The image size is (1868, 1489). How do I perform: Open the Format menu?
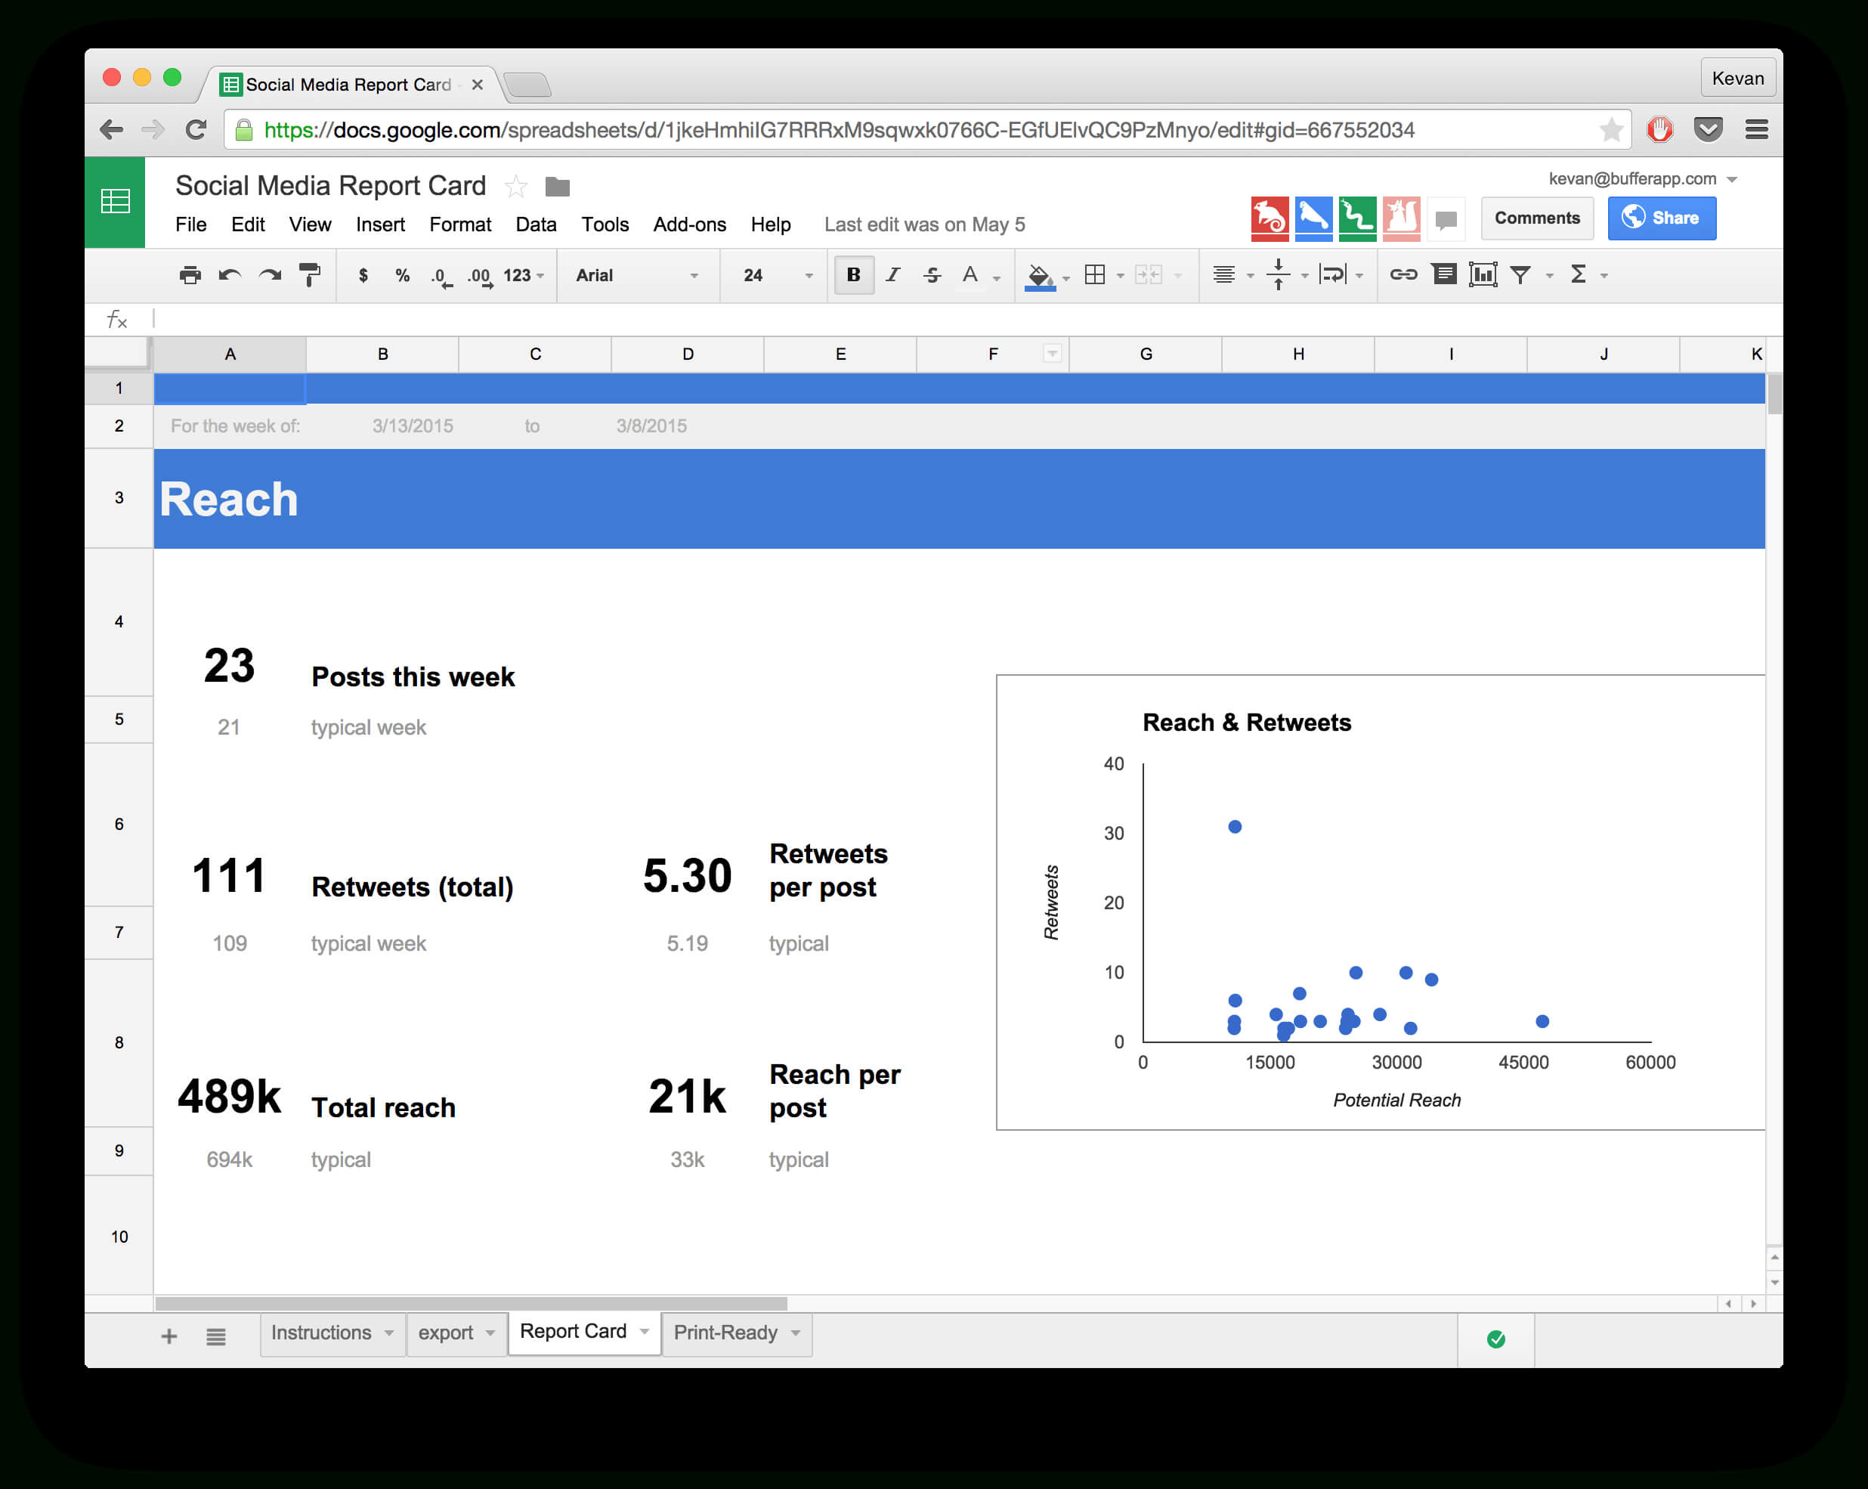(459, 224)
